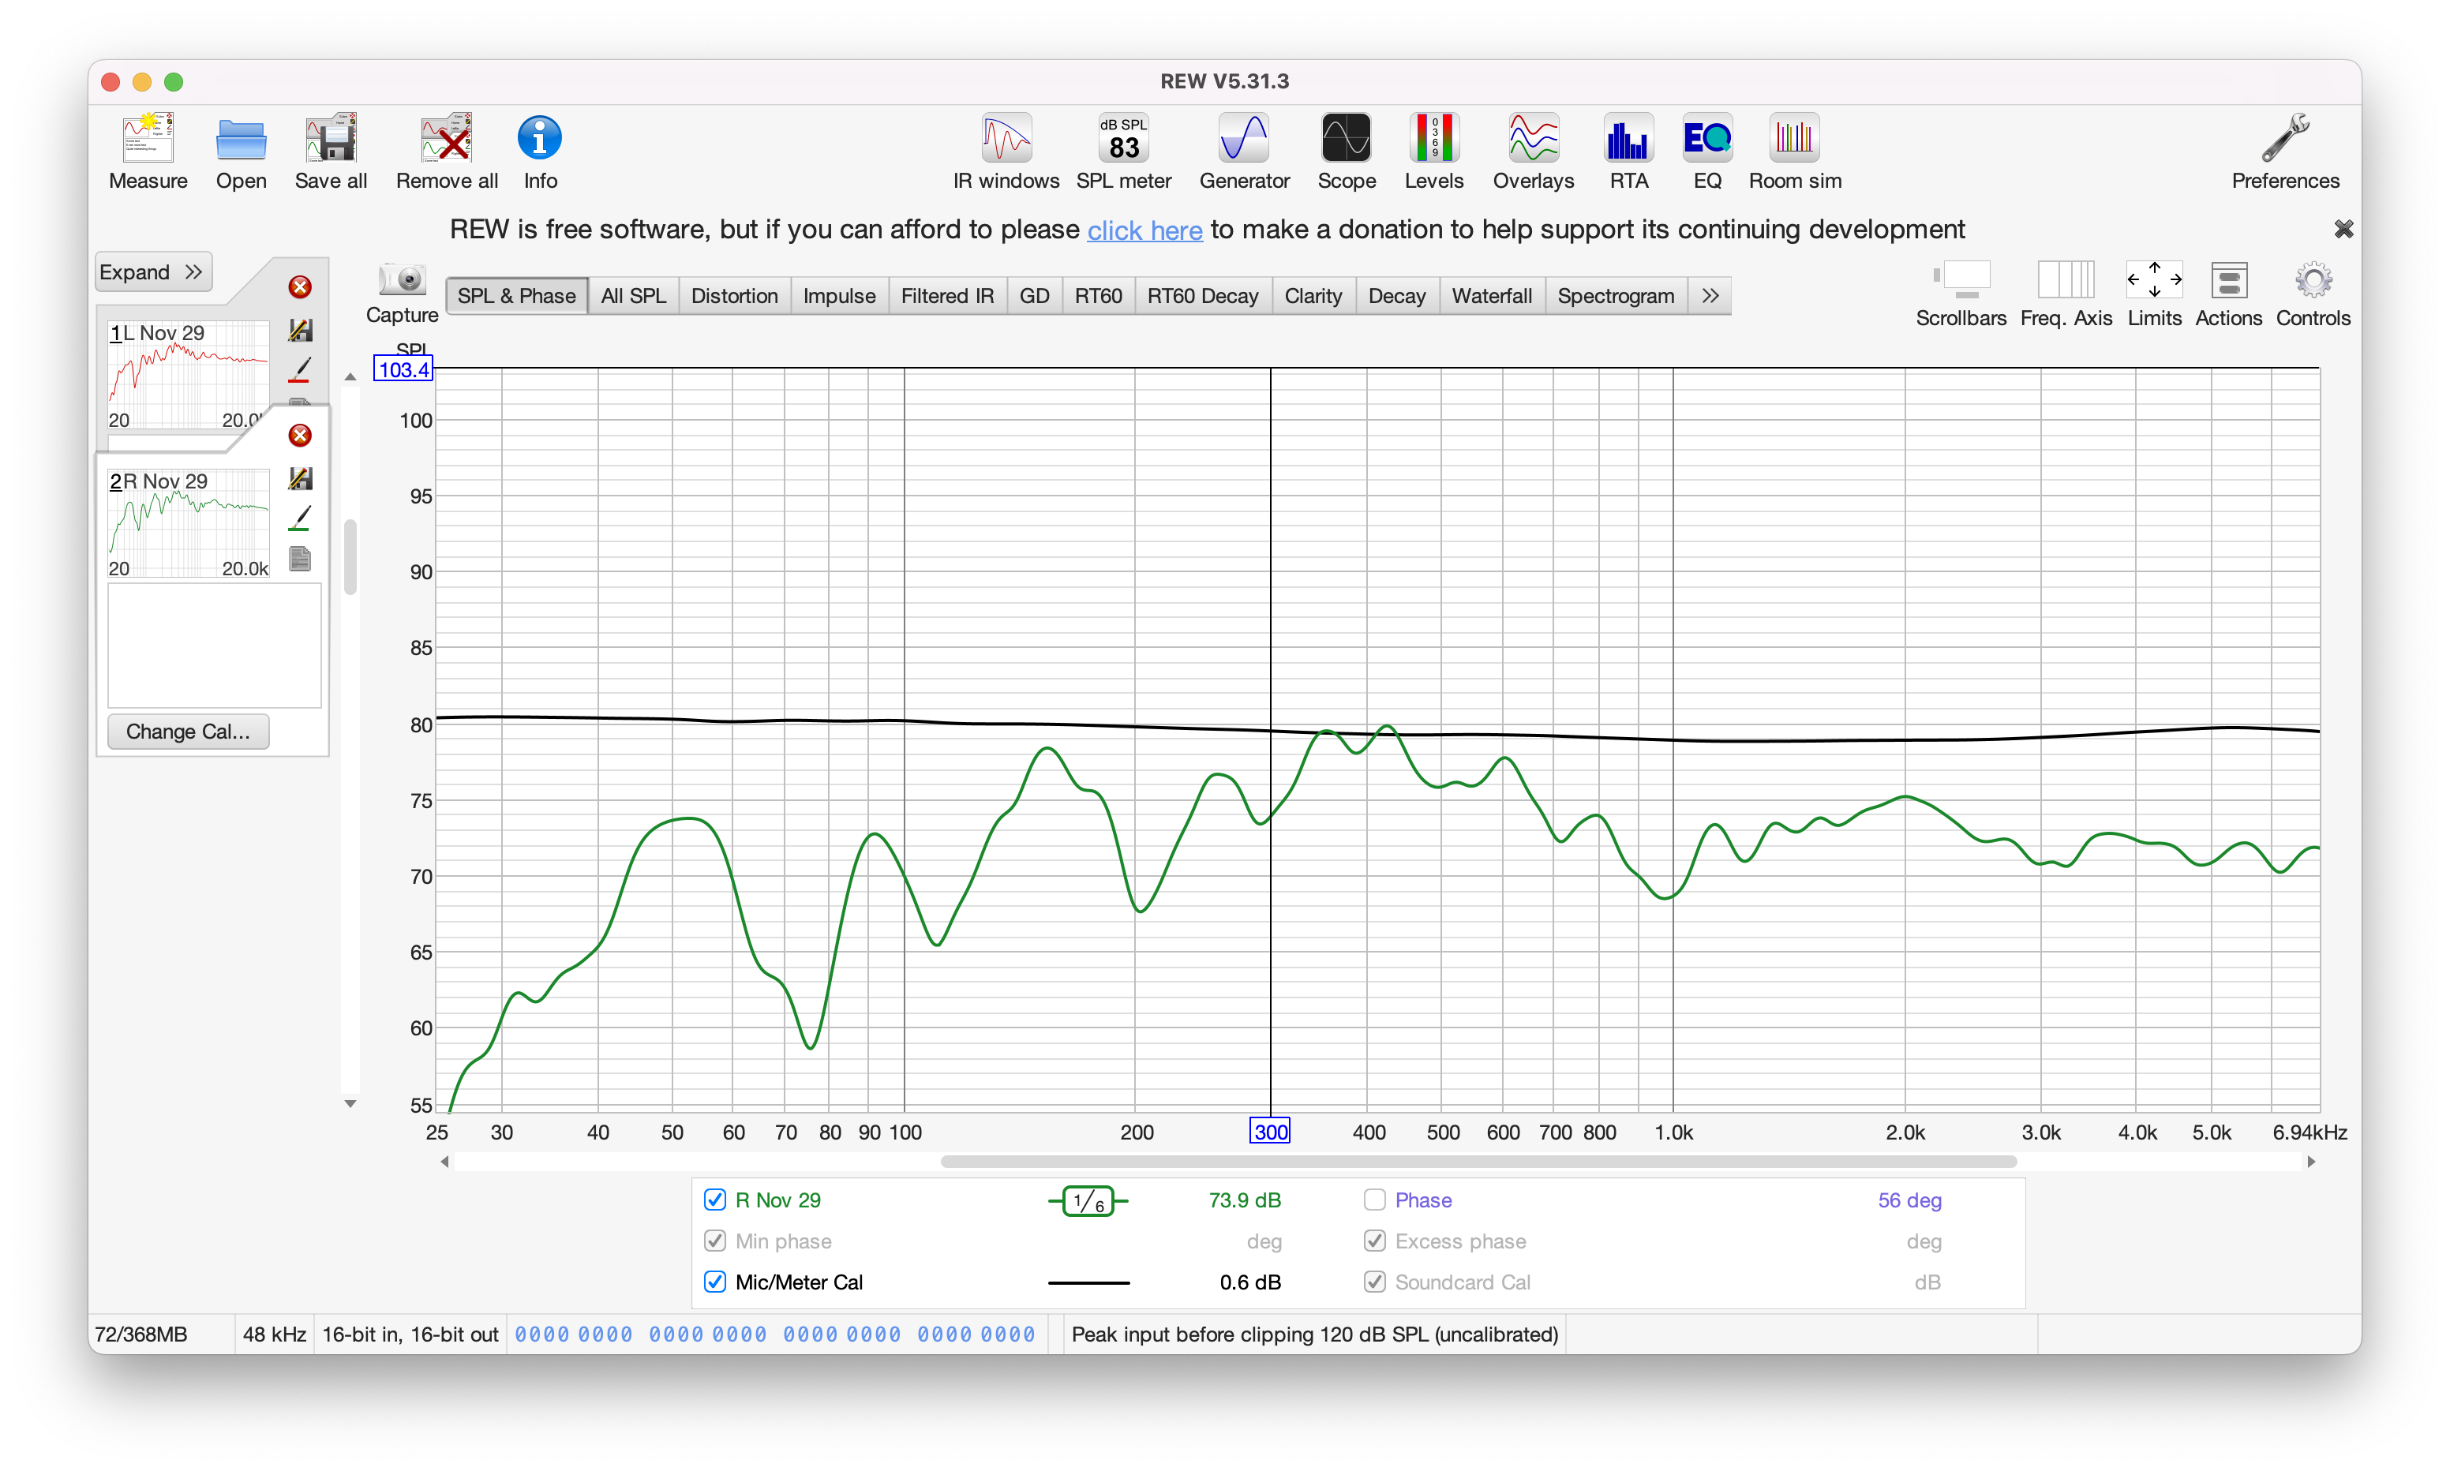This screenshot has height=1471, width=2450.
Task: Switch to the Distortion tab
Action: tap(733, 295)
